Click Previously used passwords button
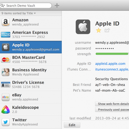The height and width of the screenshot is (129, 129). click(x=112, y=110)
